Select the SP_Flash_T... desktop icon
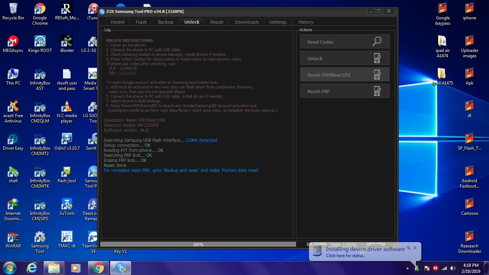The width and height of the screenshot is (489, 275). [469, 142]
